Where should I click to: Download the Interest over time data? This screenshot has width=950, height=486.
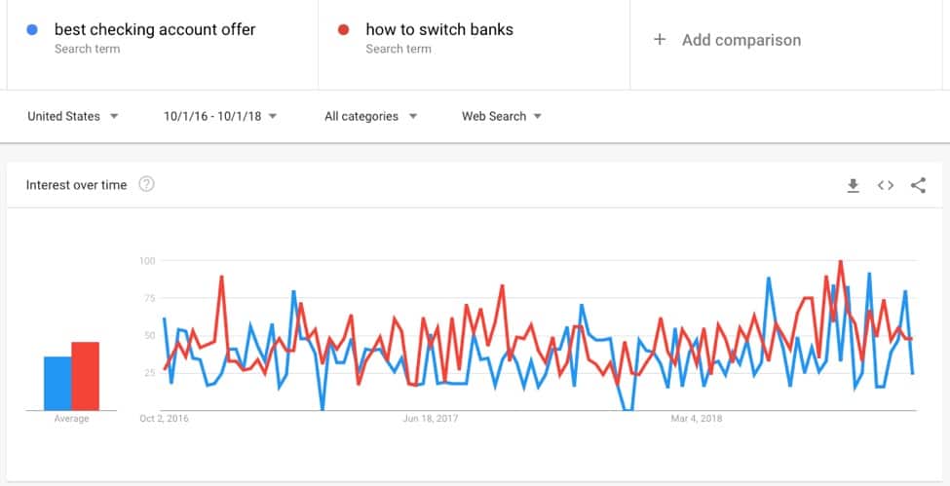(854, 185)
